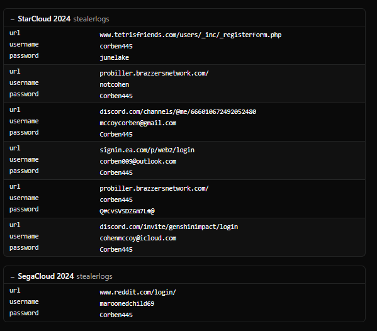Click the SegaCloud 2024 heading title
The height and width of the screenshot is (331, 377).
point(46,276)
